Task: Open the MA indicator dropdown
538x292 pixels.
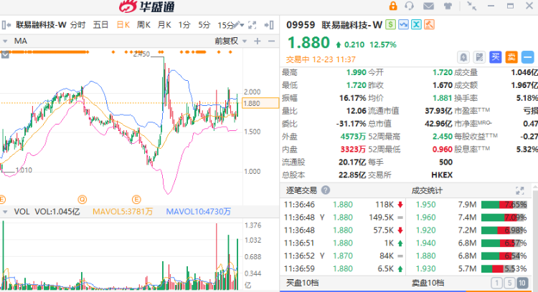Action: 5,41
